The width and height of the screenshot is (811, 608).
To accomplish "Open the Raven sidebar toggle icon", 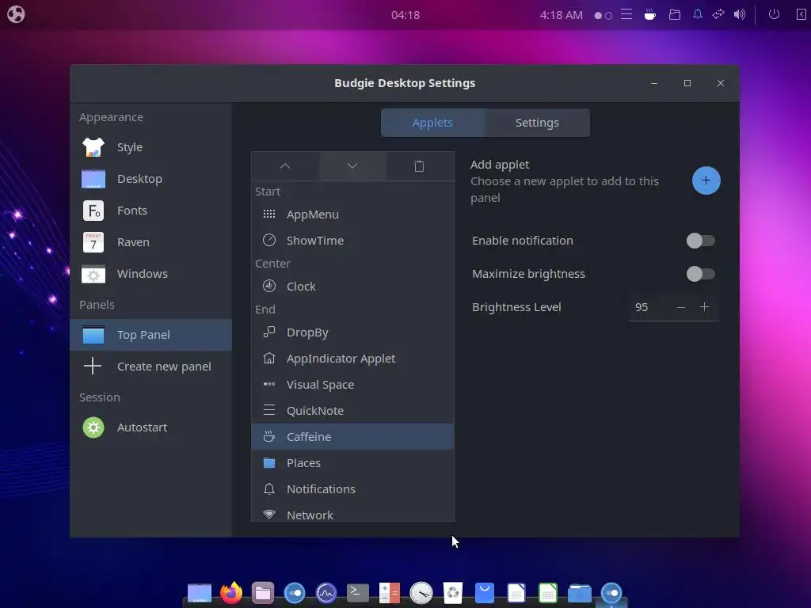I will point(801,14).
